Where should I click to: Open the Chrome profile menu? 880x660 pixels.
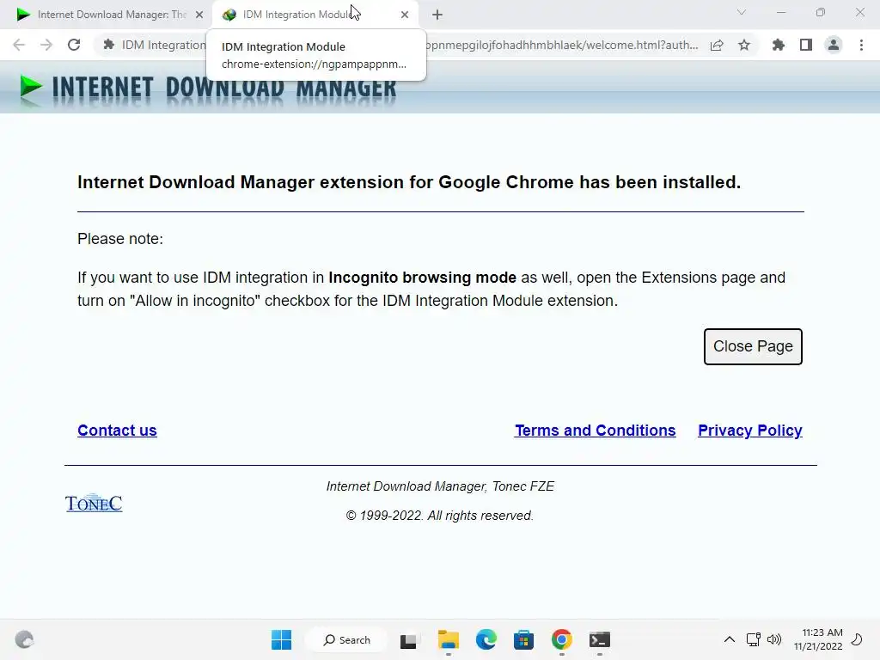[834, 45]
